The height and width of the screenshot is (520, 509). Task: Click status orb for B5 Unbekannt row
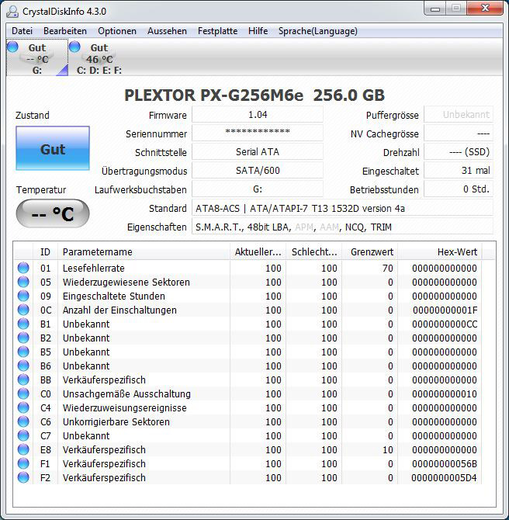[x=23, y=352]
